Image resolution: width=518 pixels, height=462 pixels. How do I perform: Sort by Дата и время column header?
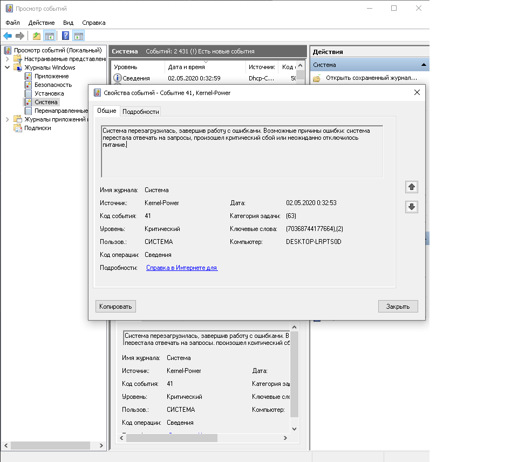(205, 67)
